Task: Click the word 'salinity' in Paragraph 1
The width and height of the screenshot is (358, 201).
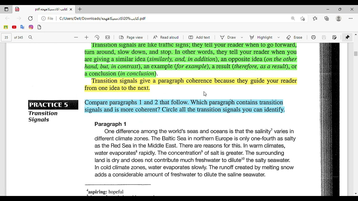Action: click(x=263, y=131)
